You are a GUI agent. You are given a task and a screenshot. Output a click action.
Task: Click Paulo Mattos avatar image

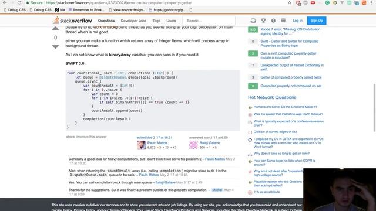click(142, 145)
